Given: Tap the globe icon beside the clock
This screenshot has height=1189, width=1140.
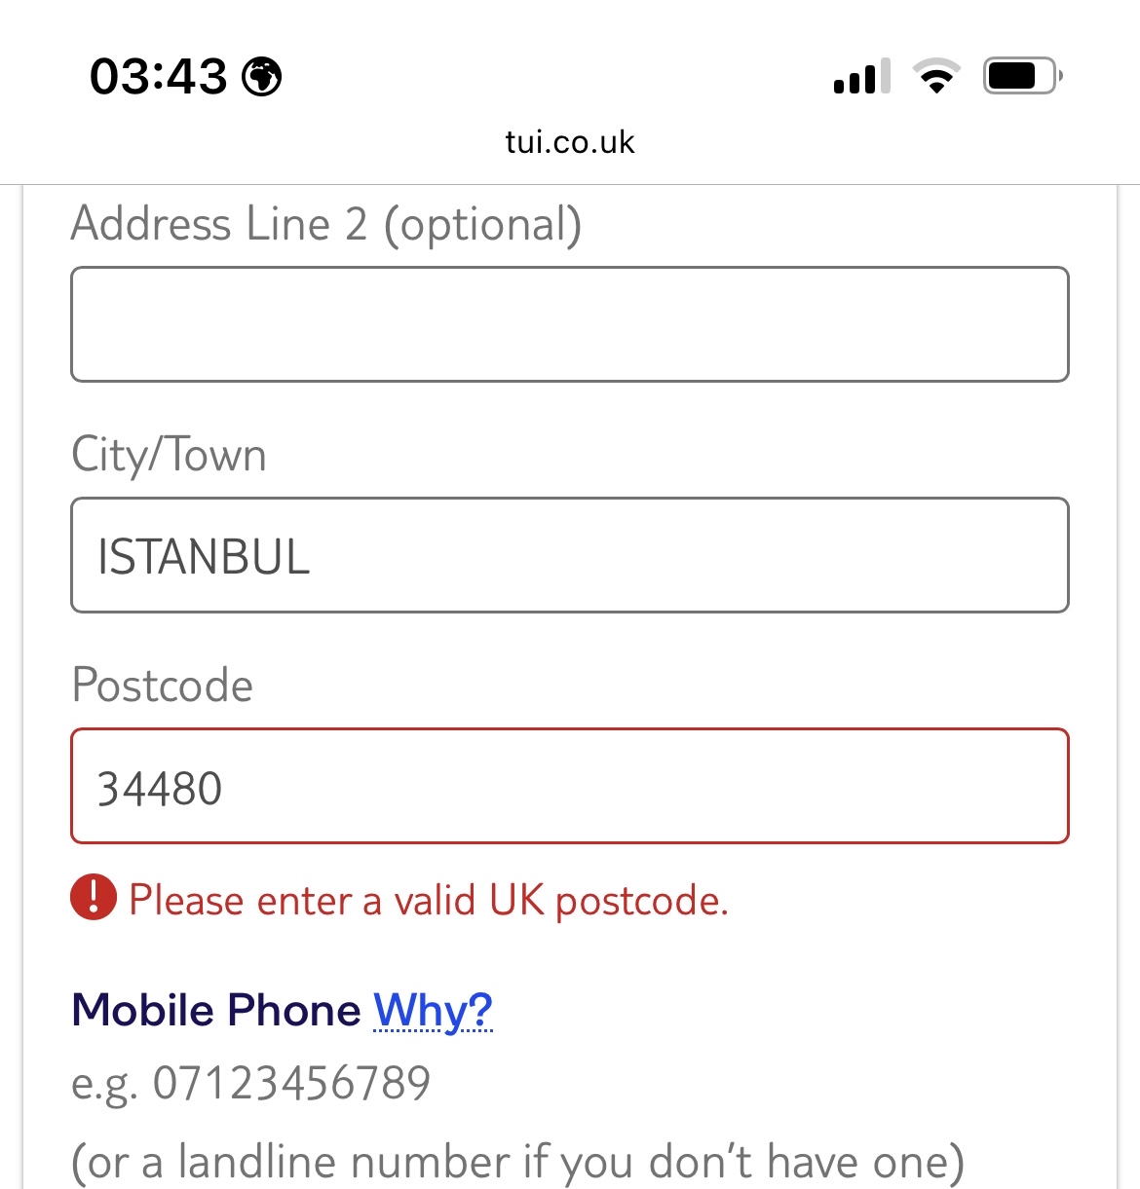Looking at the screenshot, I should click(x=261, y=77).
